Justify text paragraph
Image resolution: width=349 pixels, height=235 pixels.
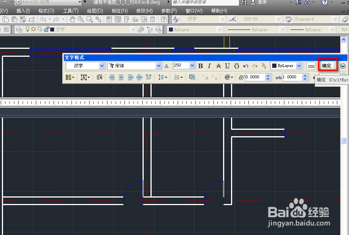pyautogui.click(x=139, y=77)
